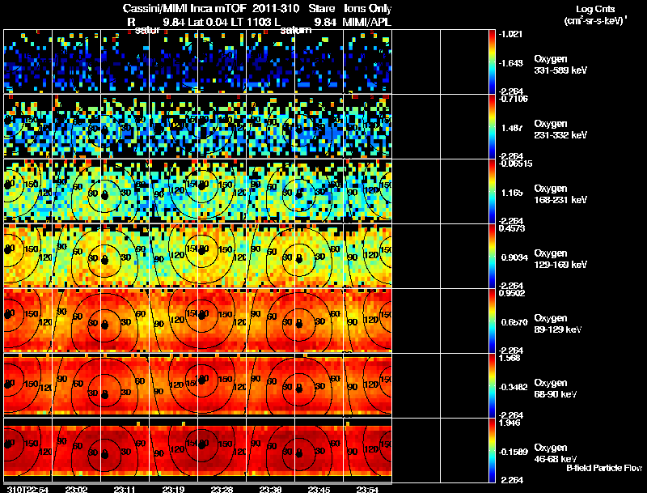Click the color scale bar for 46-68 keV

click(x=492, y=450)
